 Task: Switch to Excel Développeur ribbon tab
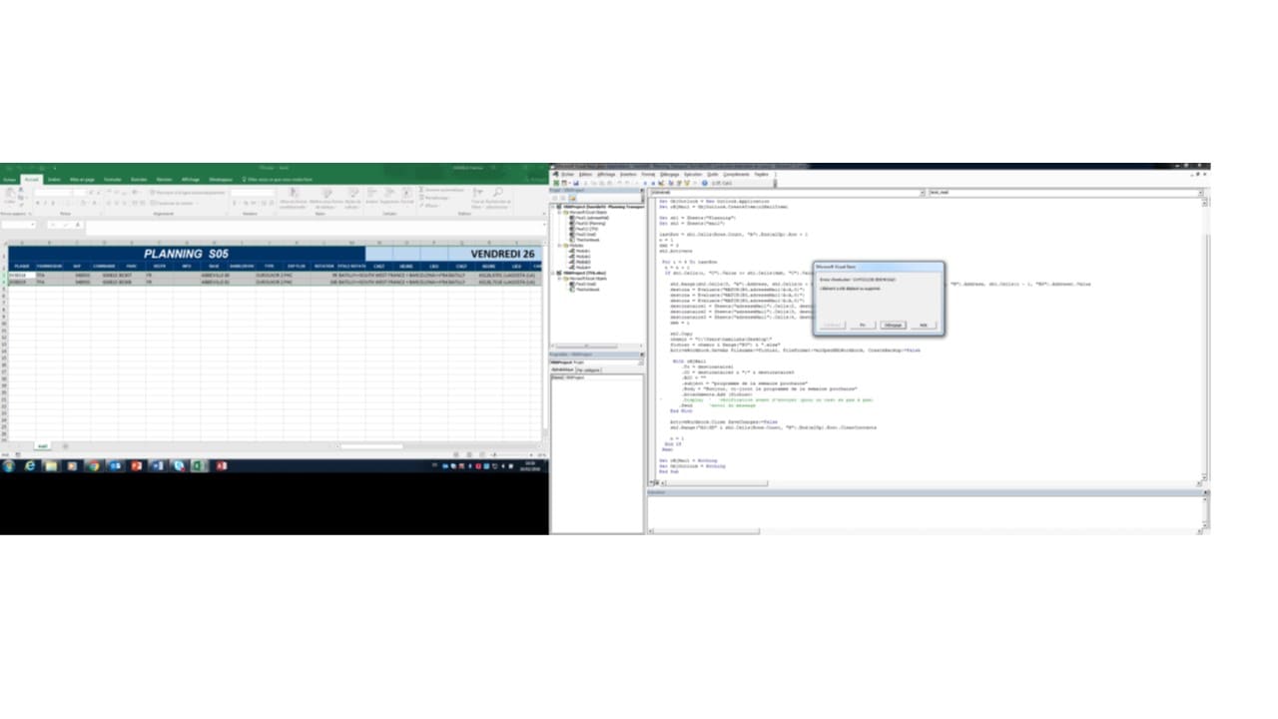[x=220, y=179]
